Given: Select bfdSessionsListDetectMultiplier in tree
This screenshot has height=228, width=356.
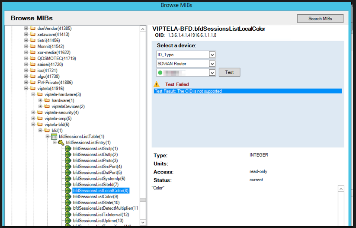Looking at the screenshot, I should click(x=106, y=209).
